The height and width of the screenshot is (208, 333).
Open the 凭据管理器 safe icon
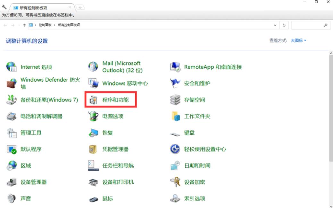click(93, 149)
